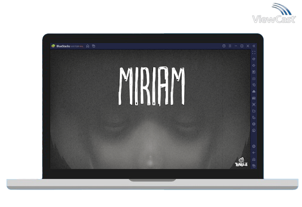Collapse the sidebar with double-chevron icon

click(254, 46)
